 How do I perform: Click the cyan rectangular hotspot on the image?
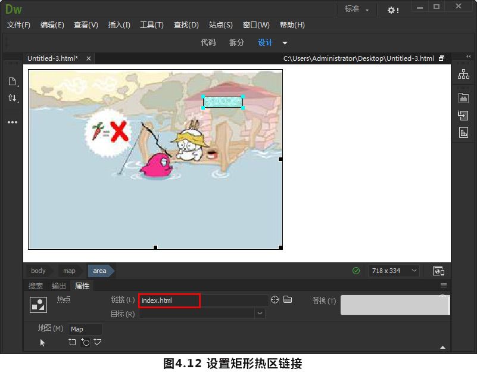click(x=223, y=102)
